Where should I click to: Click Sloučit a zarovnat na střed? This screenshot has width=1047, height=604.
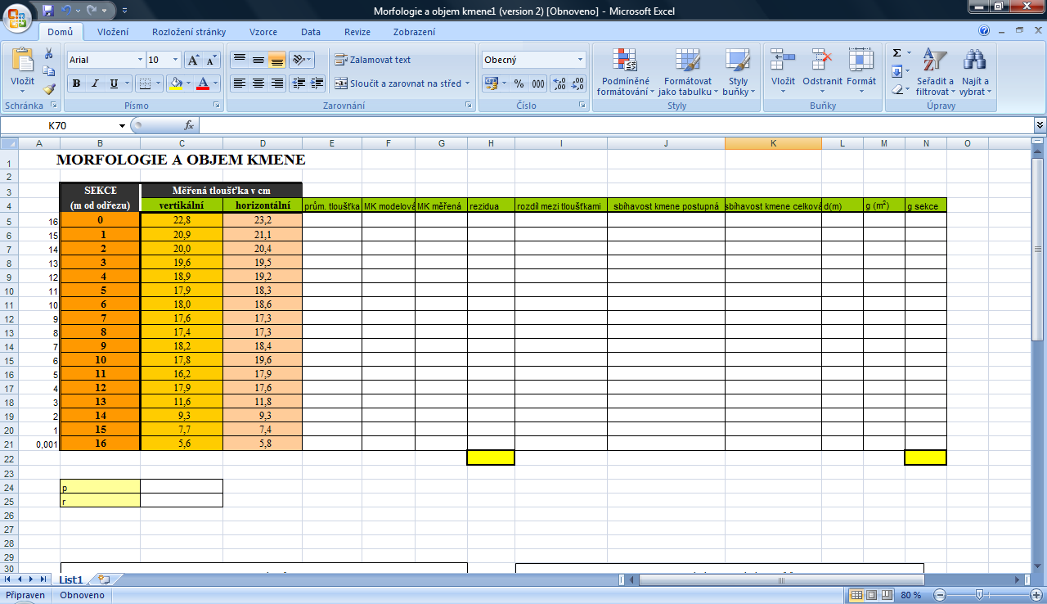[x=402, y=83]
